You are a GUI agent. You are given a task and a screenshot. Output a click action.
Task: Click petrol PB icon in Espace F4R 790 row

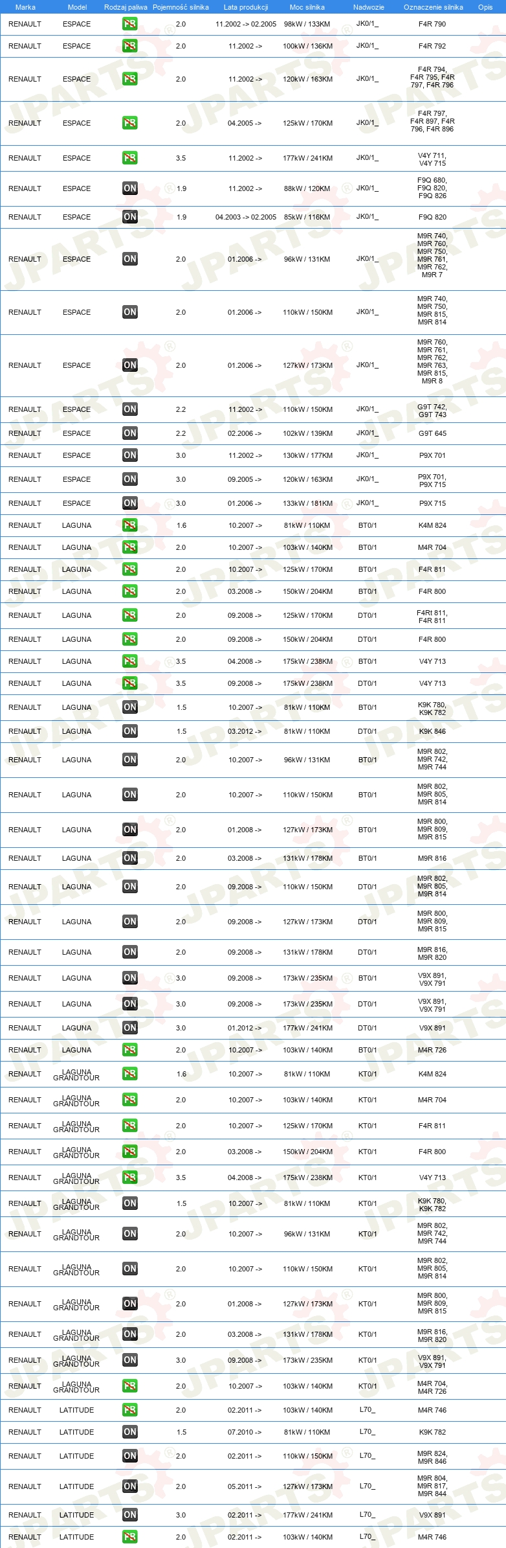[130, 24]
